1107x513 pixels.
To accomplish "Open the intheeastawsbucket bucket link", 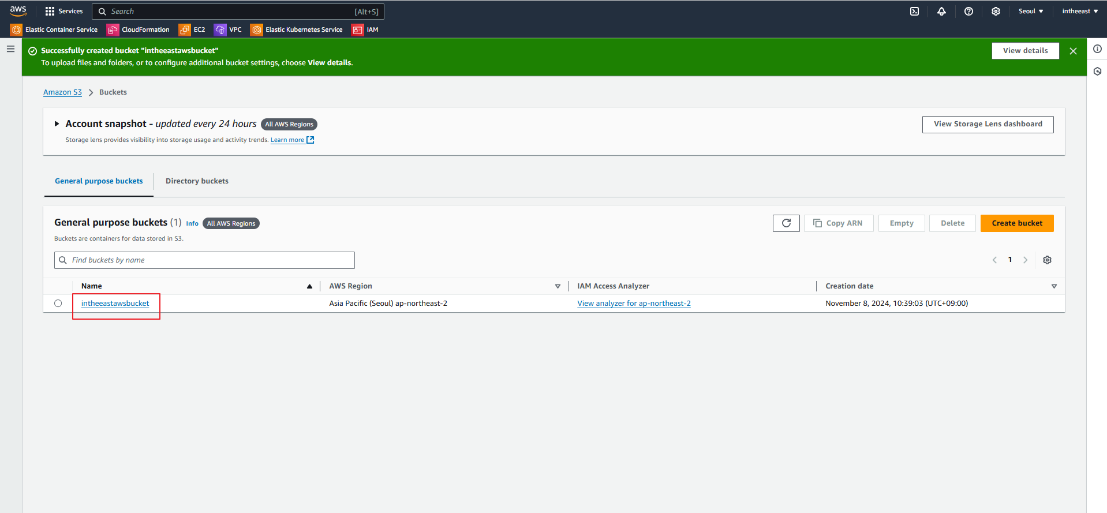I will (115, 304).
